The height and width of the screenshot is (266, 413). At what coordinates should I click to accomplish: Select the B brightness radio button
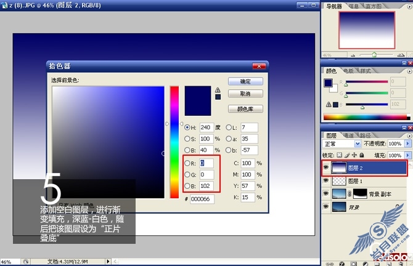(x=187, y=150)
